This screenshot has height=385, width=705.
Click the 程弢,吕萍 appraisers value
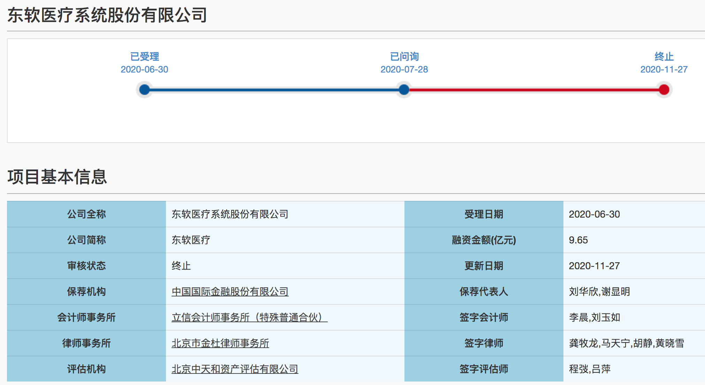pos(590,369)
